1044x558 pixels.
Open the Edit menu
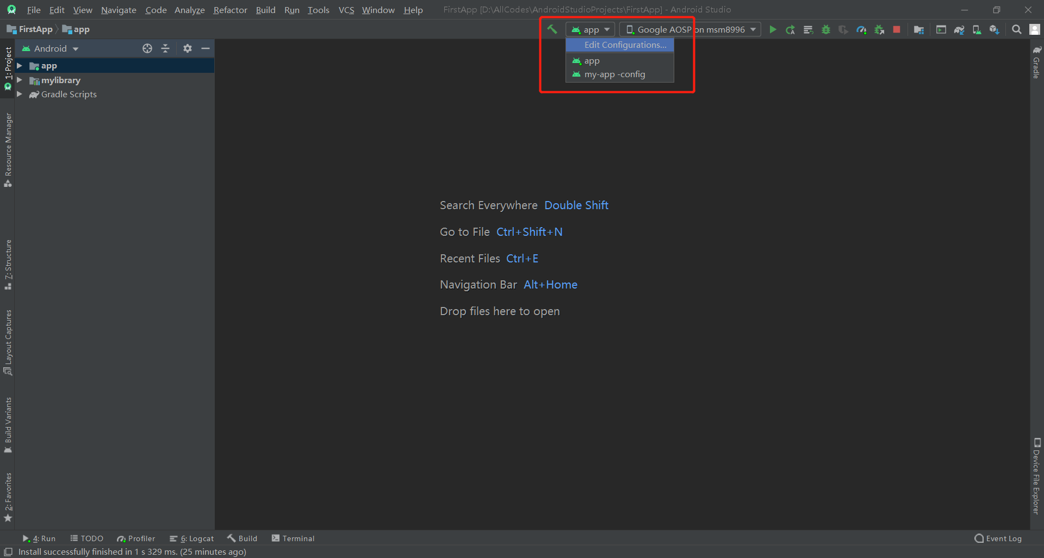57,10
